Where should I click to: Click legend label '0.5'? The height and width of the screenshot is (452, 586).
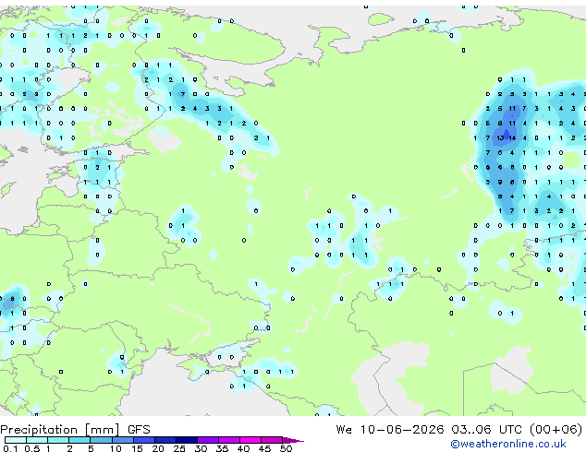click(31, 448)
